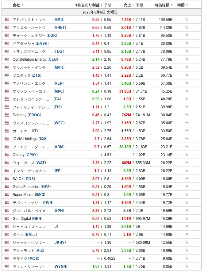Click the moon icon in JKHY row
This screenshot has height=272, width=204.
click(x=187, y=243)
